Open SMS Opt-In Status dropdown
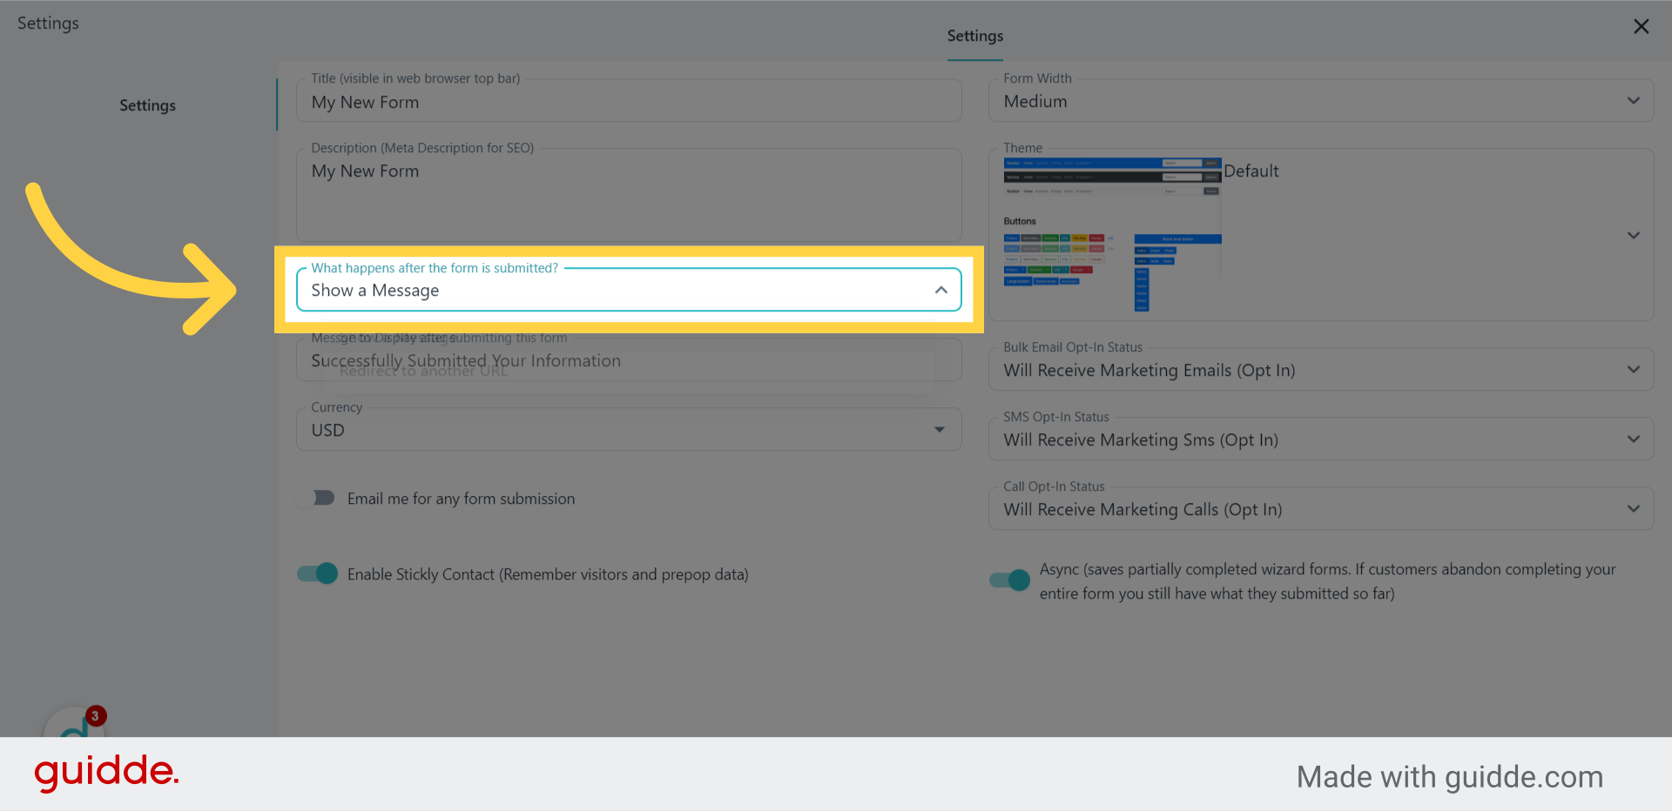Viewport: 1672px width, 811px height. pos(1633,439)
